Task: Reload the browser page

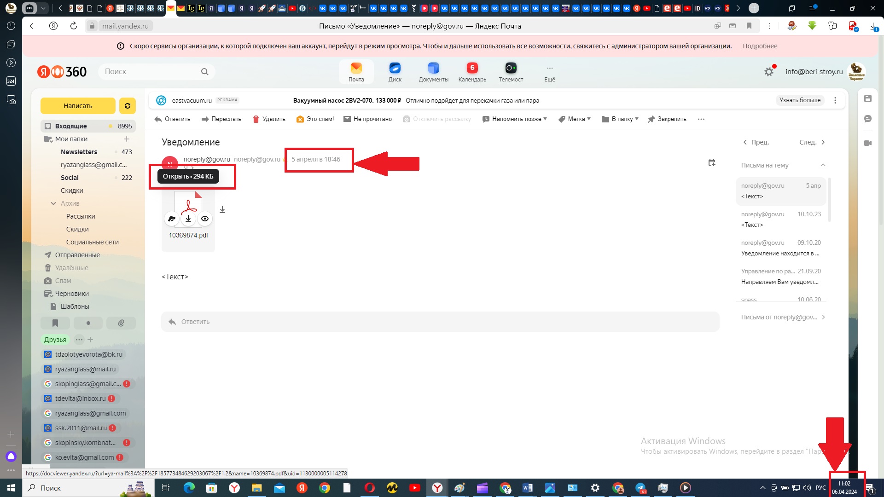Action: click(74, 26)
